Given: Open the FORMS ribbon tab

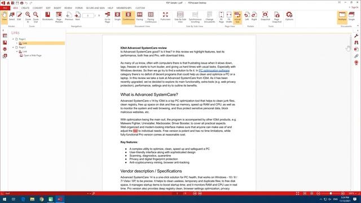Looking at the screenshot, I should [79, 8].
